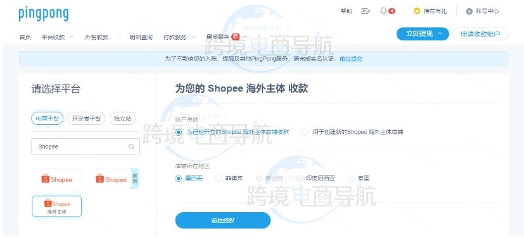This screenshot has width=524, height=238.
Task: Click the 店铺所在地区 label
Action: coord(192,165)
